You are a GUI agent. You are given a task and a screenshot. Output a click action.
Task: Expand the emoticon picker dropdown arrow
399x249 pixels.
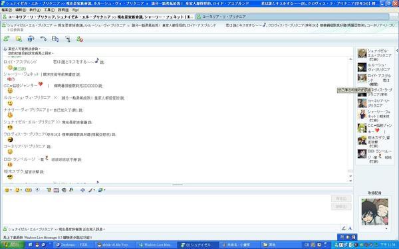tap(11, 190)
